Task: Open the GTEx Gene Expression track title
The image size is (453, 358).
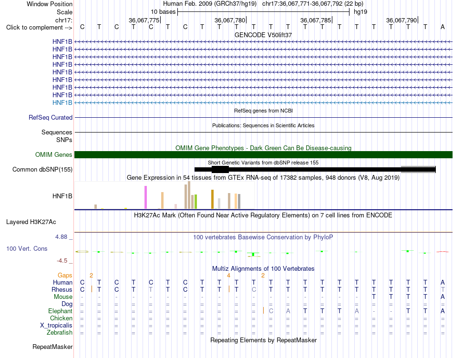Action: (x=263, y=177)
